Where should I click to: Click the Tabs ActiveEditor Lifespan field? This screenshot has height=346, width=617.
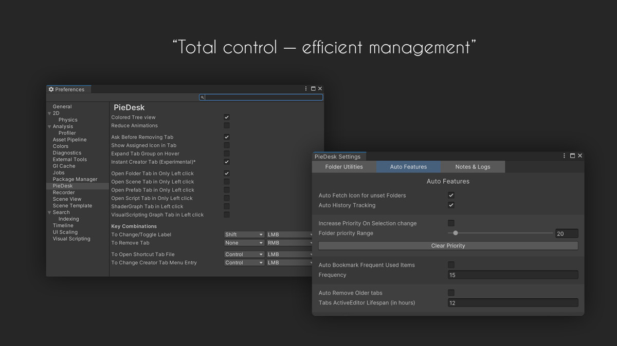coord(513,303)
